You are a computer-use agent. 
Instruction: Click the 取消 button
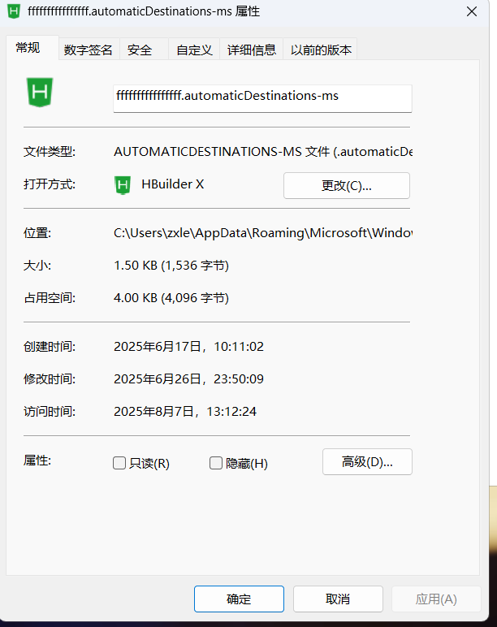point(338,599)
